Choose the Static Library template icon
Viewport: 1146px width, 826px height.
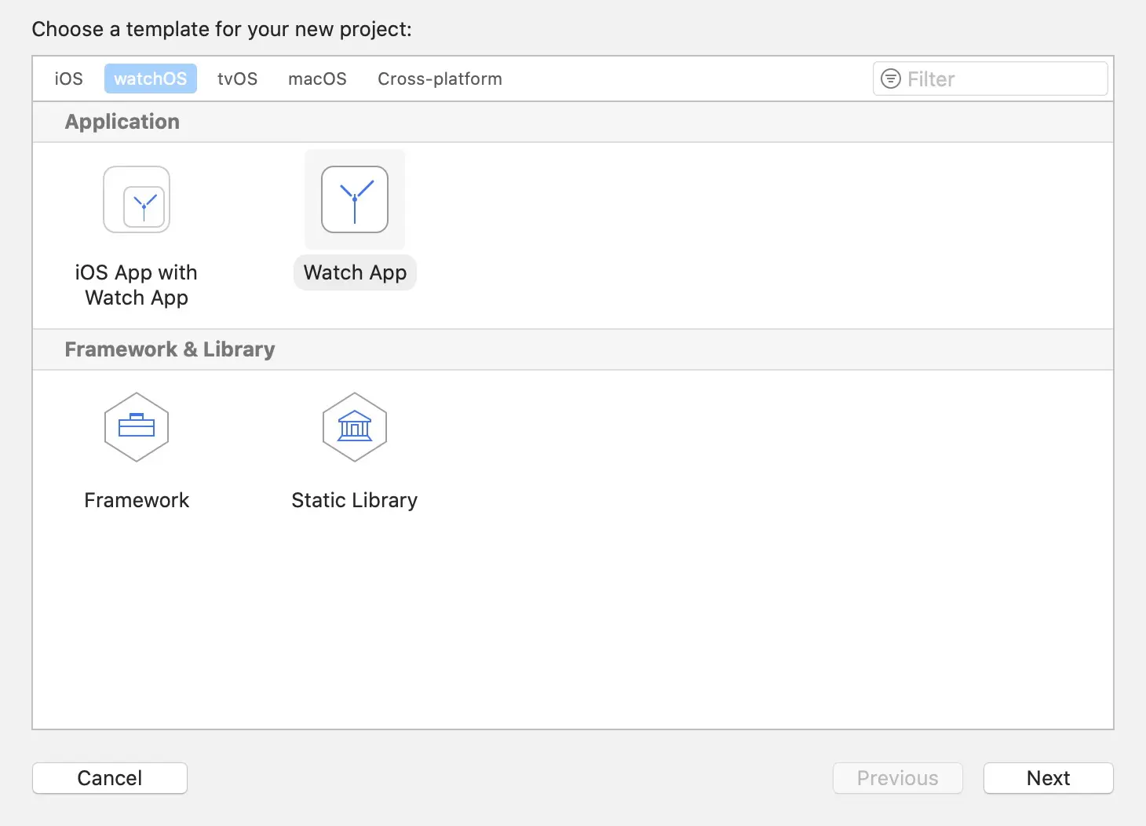355,427
